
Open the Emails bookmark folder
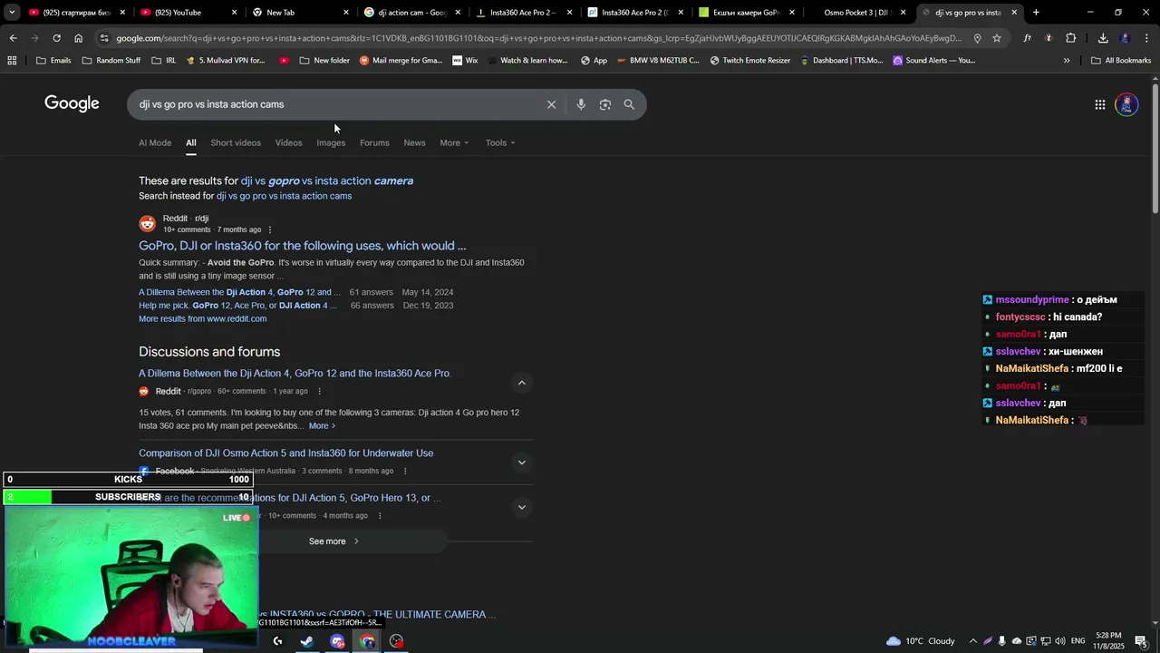click(53, 60)
